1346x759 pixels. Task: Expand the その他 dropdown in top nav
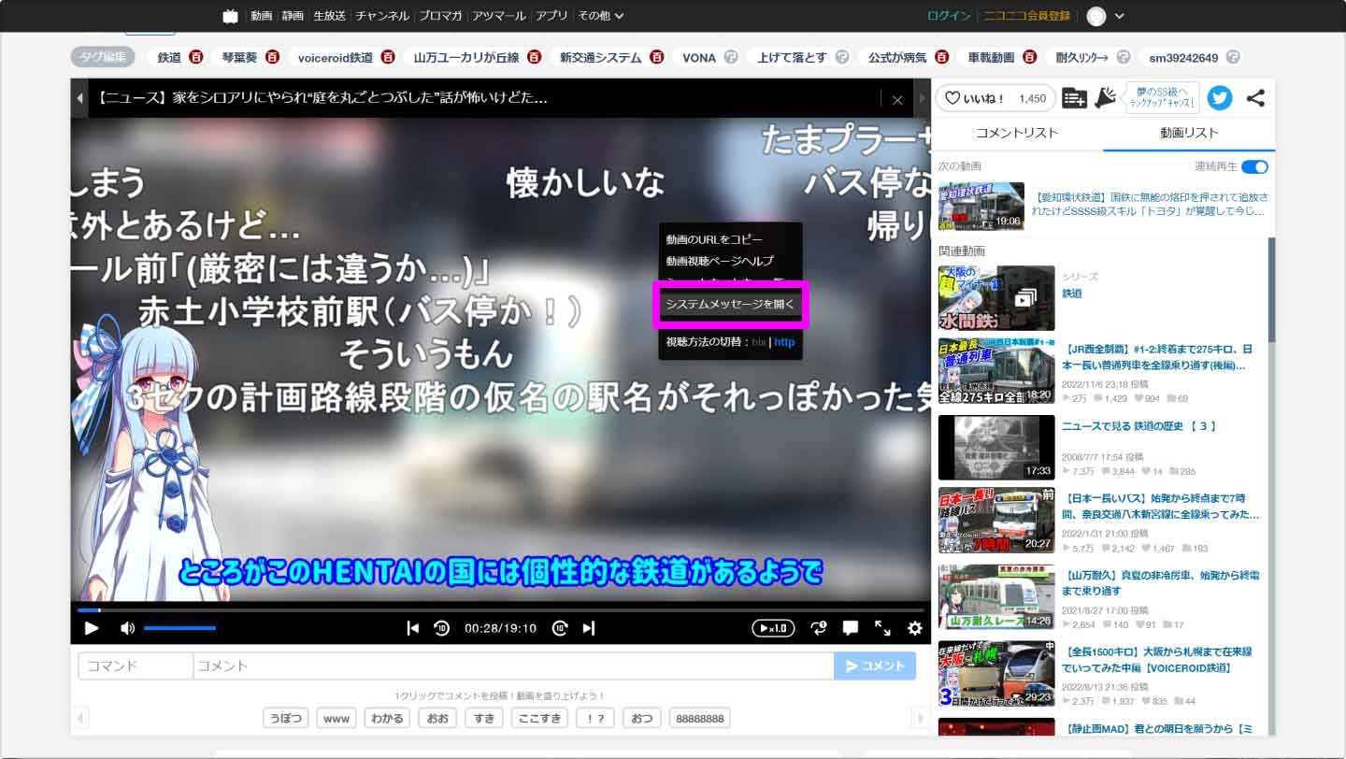600,16
